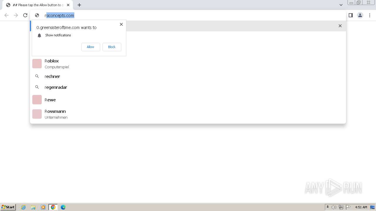
Task: Launch Internet Explorer from taskbar
Action: coord(23,207)
